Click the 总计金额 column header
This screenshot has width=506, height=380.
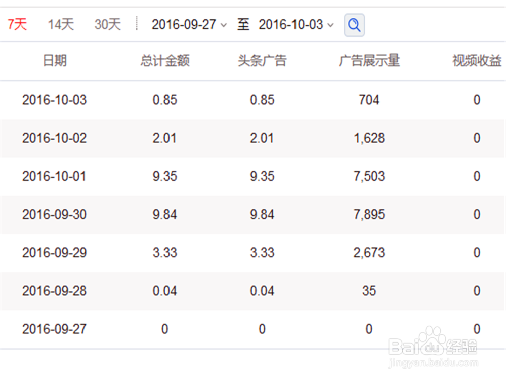pyautogui.click(x=164, y=61)
